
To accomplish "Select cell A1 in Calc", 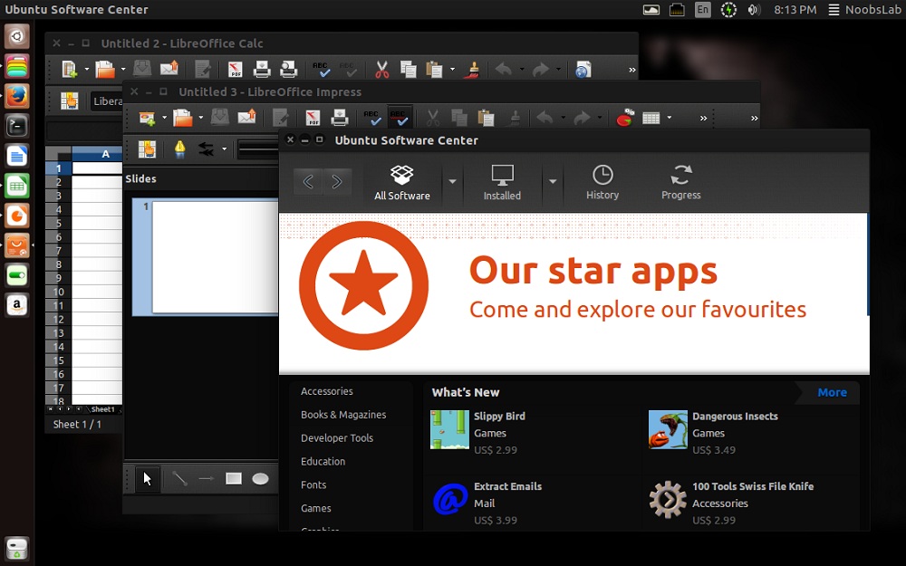I will [97, 168].
